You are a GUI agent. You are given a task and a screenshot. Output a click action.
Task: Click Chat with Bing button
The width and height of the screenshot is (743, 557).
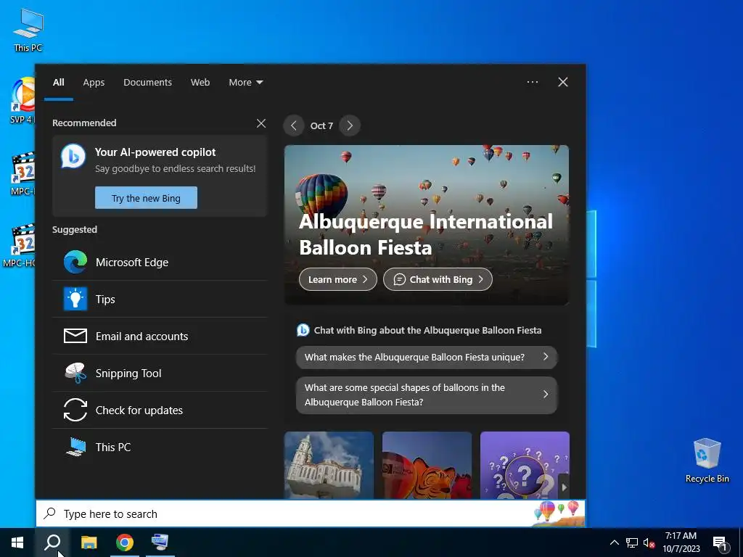point(438,279)
